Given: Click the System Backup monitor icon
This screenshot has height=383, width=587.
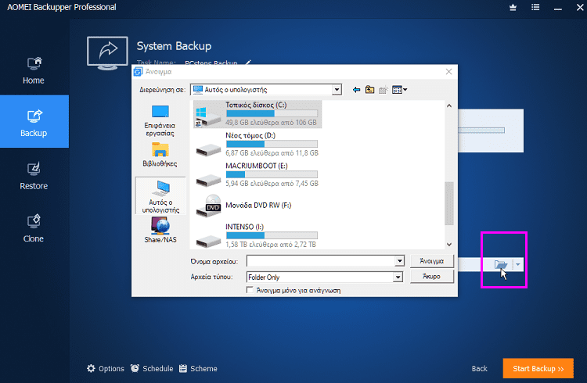Looking at the screenshot, I should point(107,52).
